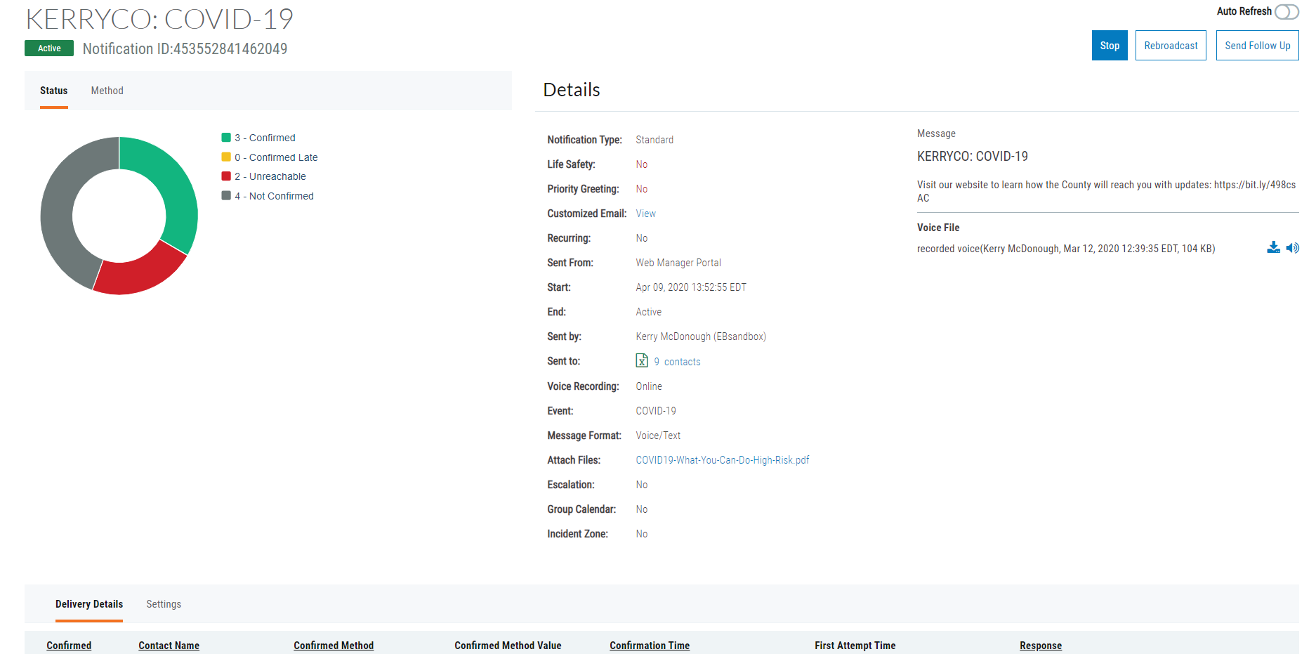Open the Settings tab

(x=164, y=604)
